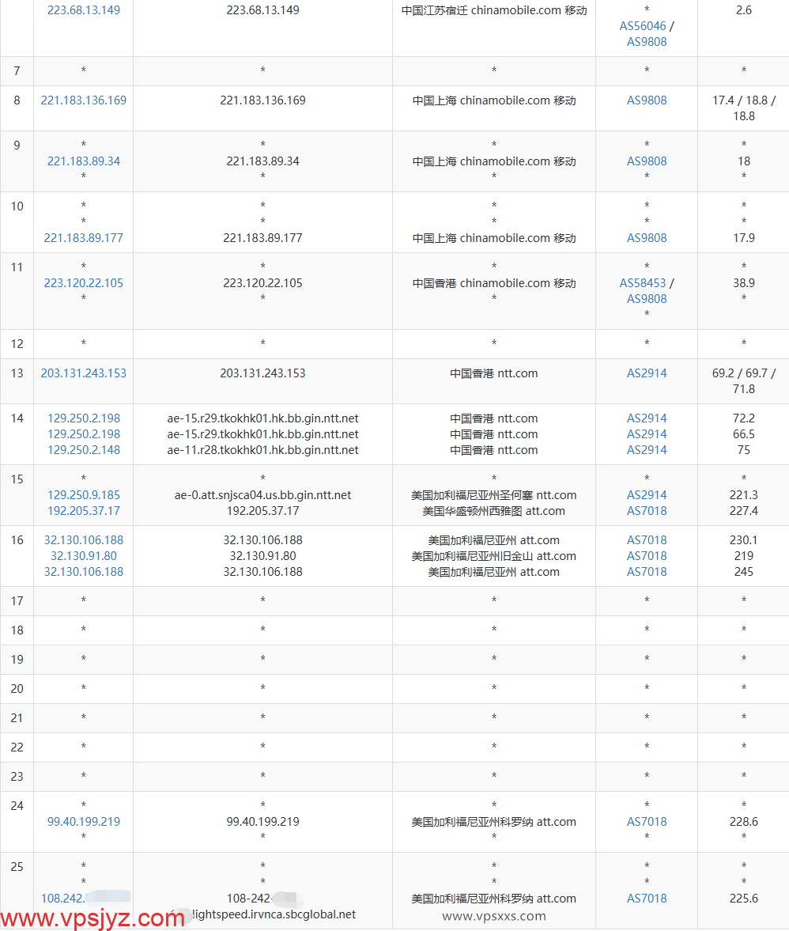Image resolution: width=789 pixels, height=931 pixels.
Task: Open the blue 221.183.136.169 link in hop 8
Action: pos(84,100)
